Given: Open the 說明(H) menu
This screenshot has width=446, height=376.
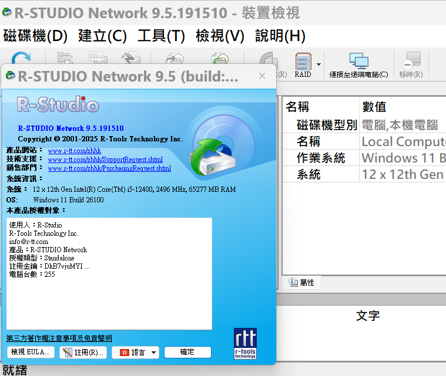Looking at the screenshot, I should (x=280, y=36).
